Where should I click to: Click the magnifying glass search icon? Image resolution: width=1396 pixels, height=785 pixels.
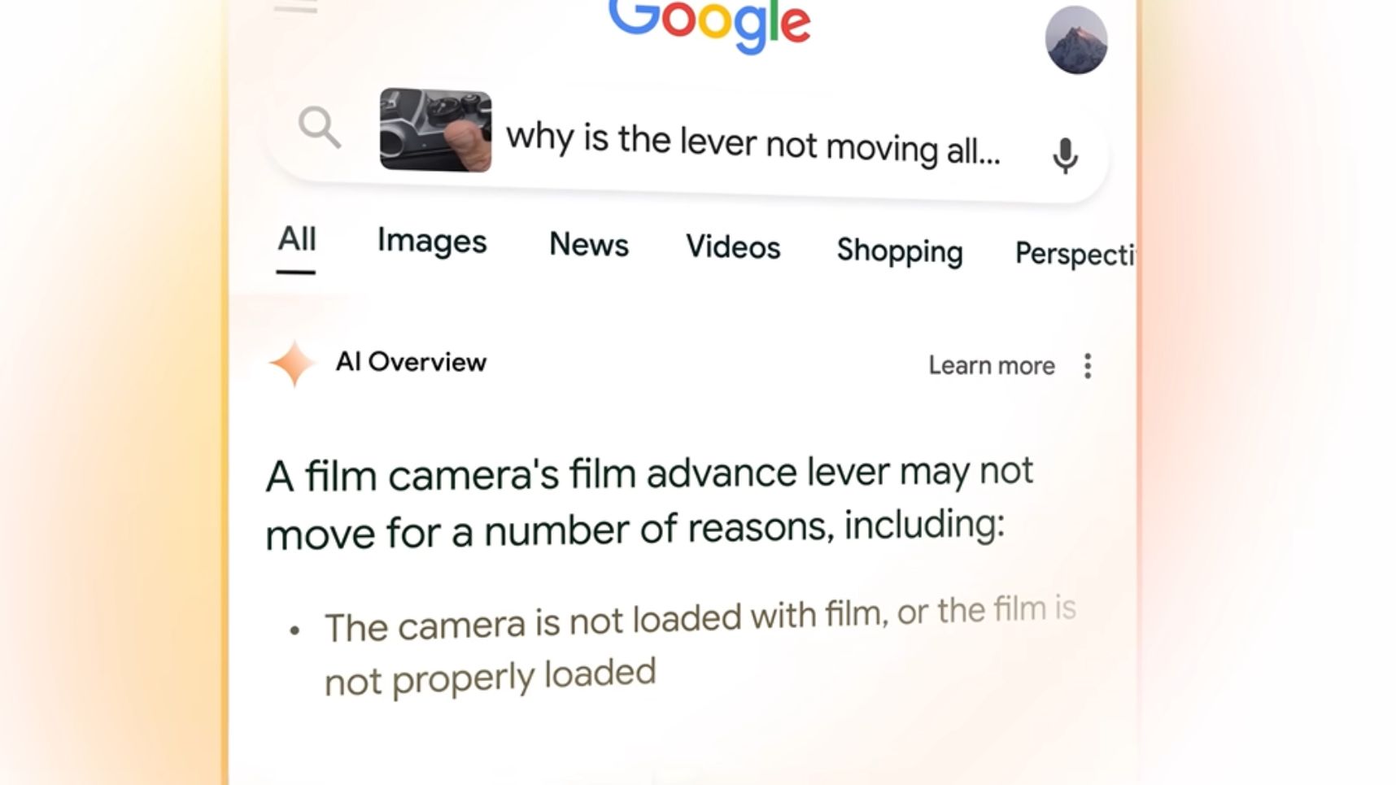319,128
